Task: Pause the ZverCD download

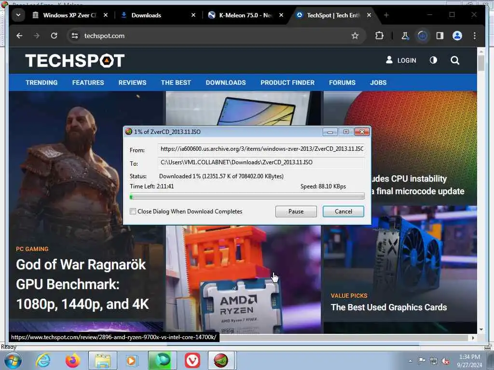Action: pyautogui.click(x=296, y=211)
